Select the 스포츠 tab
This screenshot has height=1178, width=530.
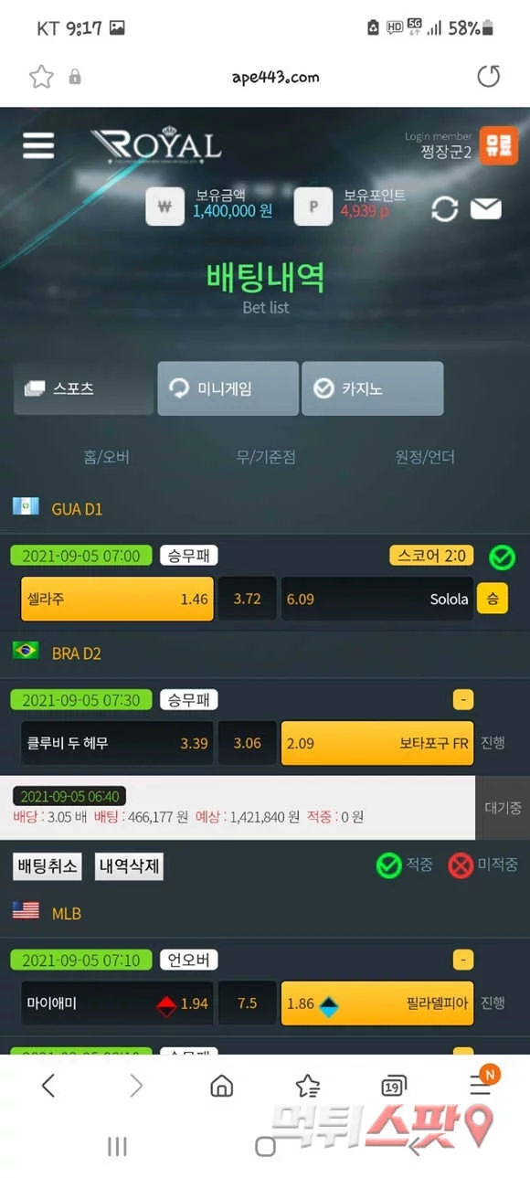(x=83, y=388)
